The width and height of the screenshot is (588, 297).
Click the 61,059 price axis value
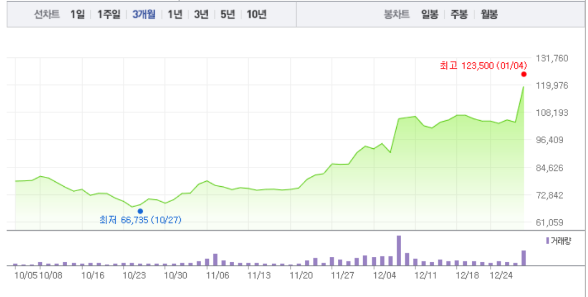click(550, 223)
